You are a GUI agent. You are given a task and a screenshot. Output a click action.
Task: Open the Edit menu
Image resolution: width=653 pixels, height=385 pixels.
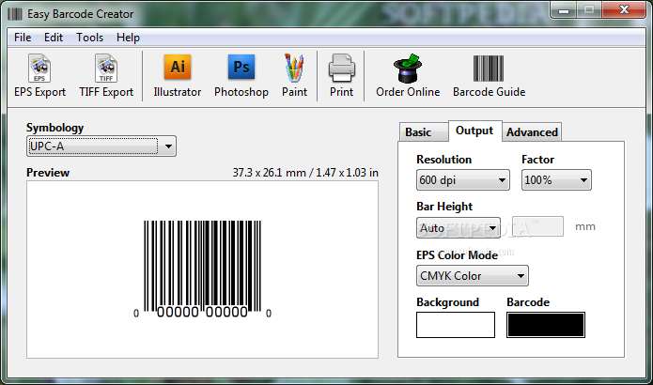coord(54,38)
